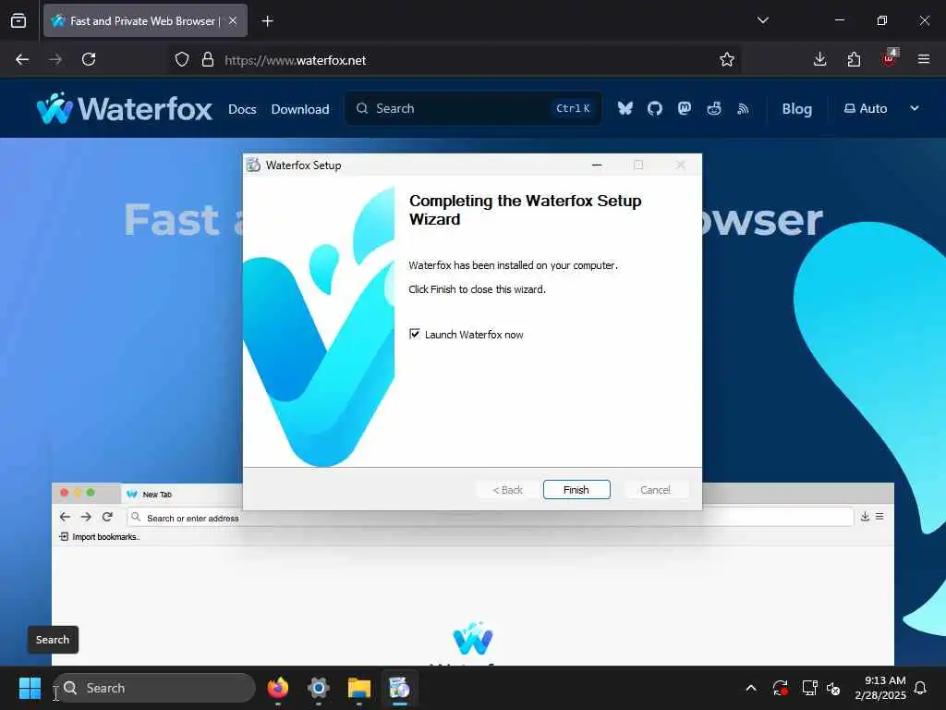
Task: Click the website Search field with Ctrl K
Action: (473, 109)
